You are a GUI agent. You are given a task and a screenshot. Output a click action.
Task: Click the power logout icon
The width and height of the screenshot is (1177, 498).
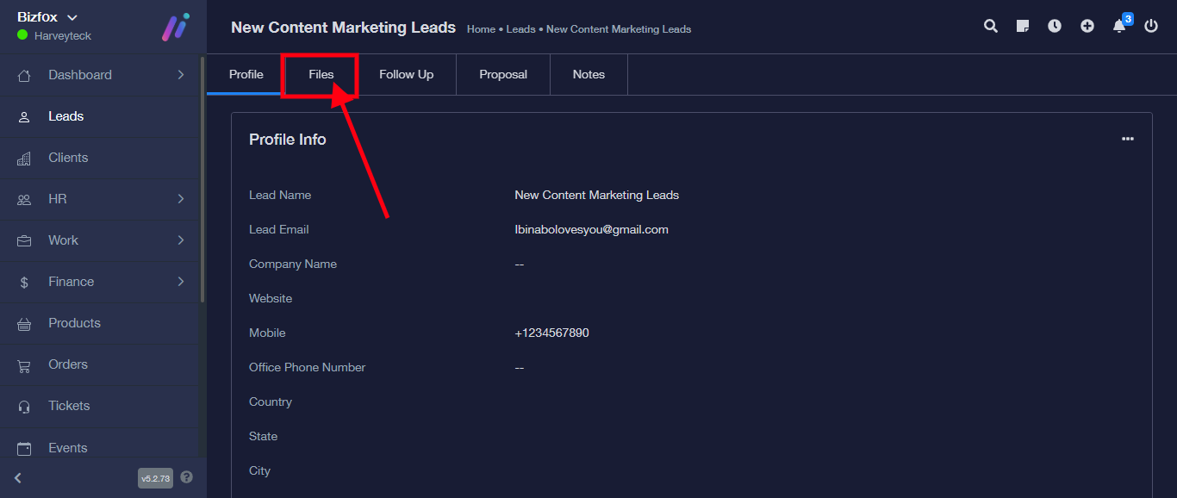(1151, 26)
